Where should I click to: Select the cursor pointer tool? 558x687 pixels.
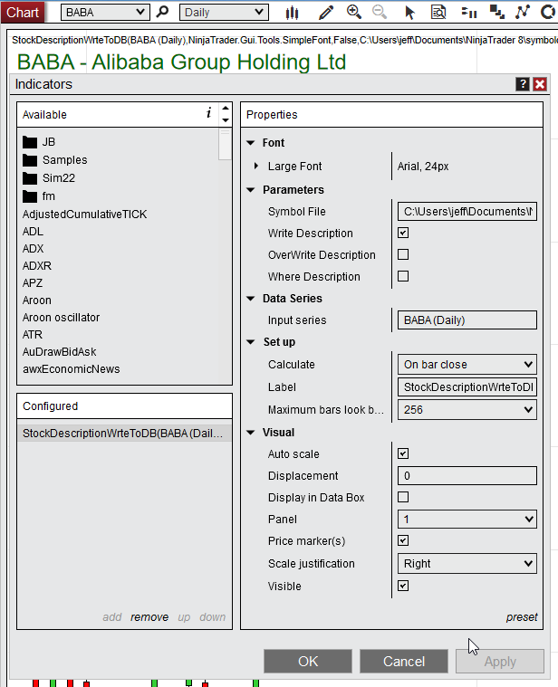(409, 13)
